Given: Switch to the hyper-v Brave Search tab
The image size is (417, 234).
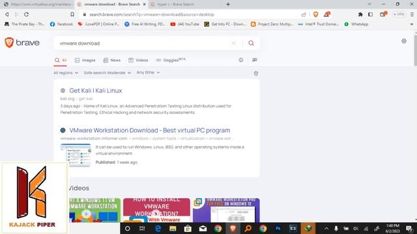Looking at the screenshot, I should (175, 5).
